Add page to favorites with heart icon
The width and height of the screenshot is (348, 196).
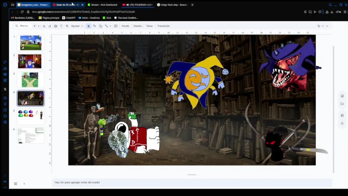[320, 12]
